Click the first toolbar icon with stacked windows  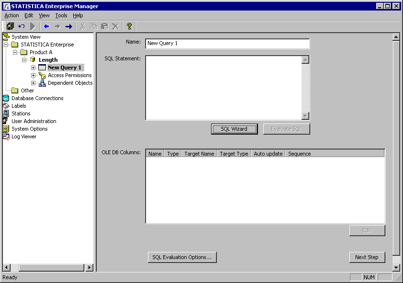10,26
